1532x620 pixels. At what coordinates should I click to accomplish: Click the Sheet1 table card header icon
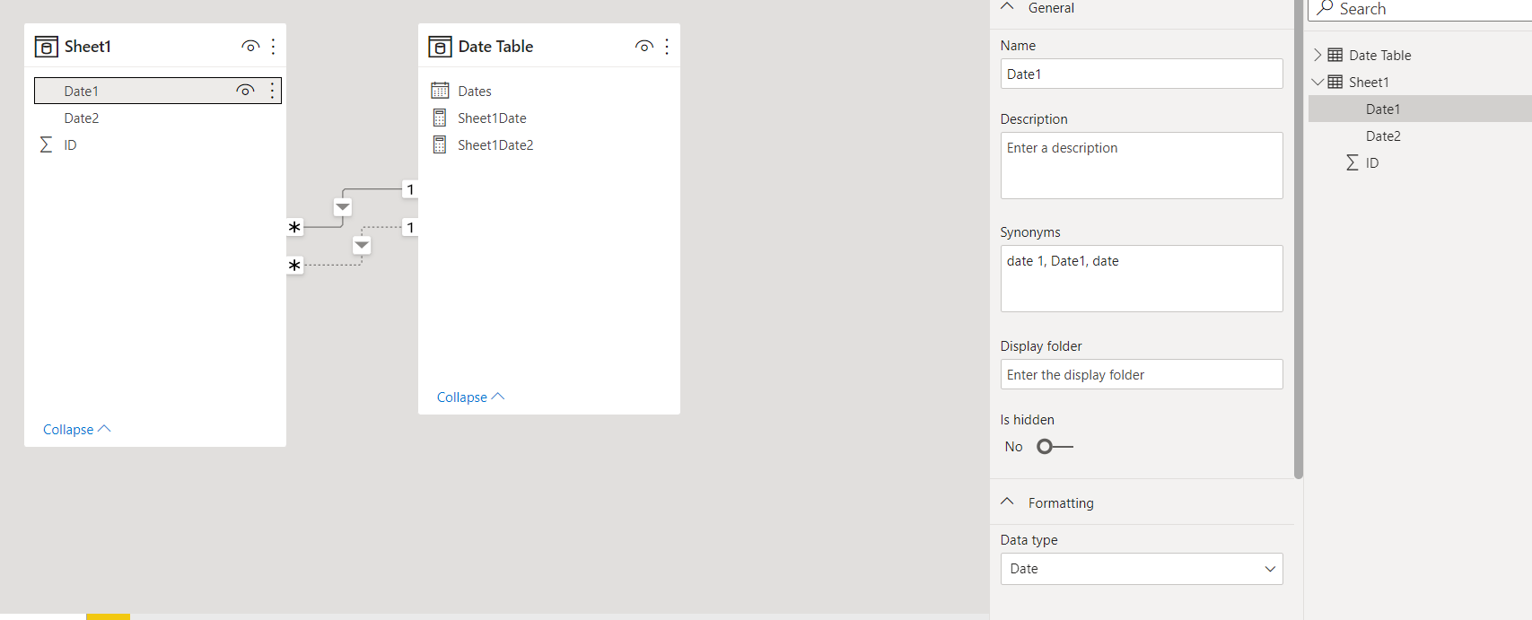46,47
